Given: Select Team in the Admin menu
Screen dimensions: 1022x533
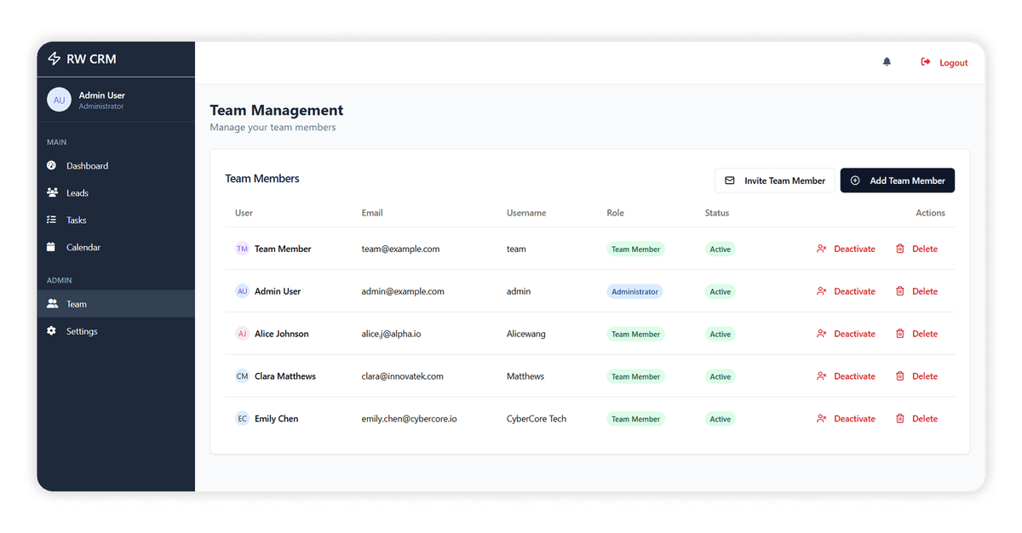Looking at the screenshot, I should pos(116,304).
